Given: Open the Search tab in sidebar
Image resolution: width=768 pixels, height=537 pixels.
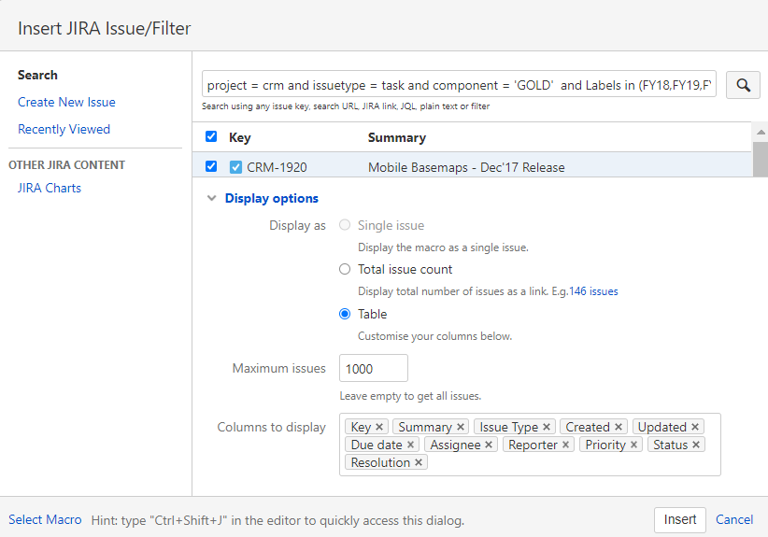Looking at the screenshot, I should [x=37, y=75].
